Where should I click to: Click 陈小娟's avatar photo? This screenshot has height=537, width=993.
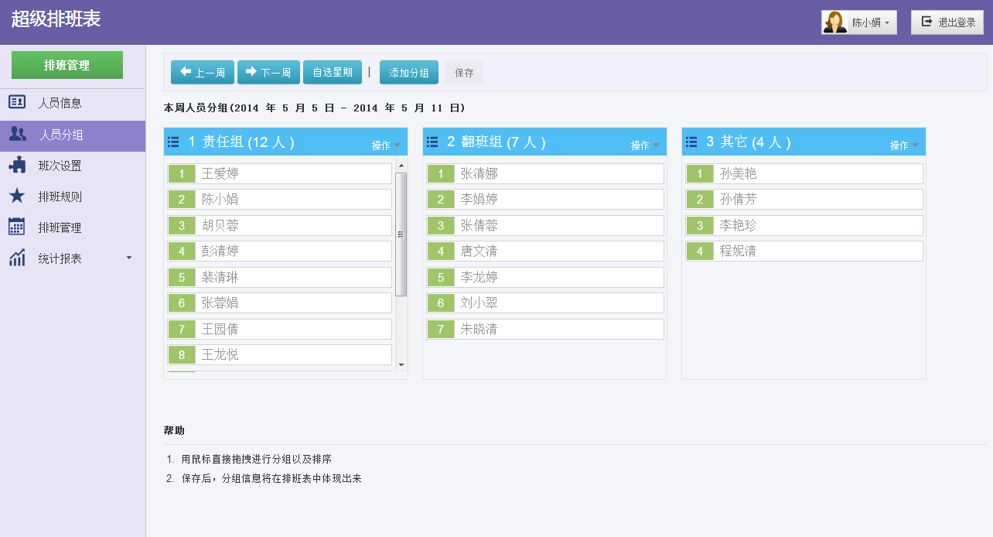point(834,22)
